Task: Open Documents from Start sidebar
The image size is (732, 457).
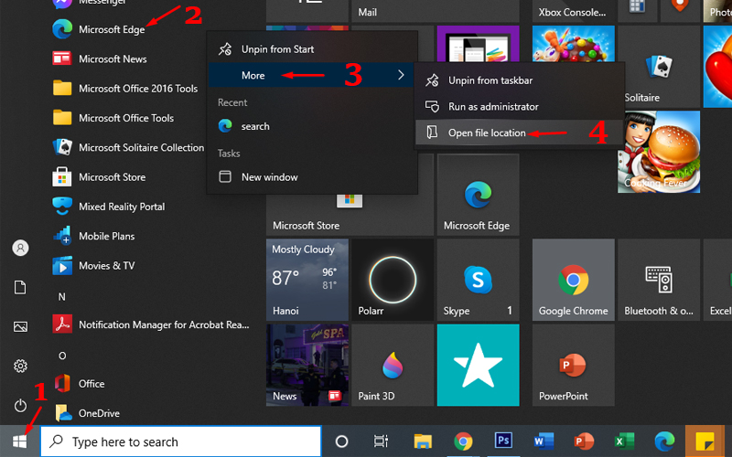Action: pyautogui.click(x=20, y=287)
